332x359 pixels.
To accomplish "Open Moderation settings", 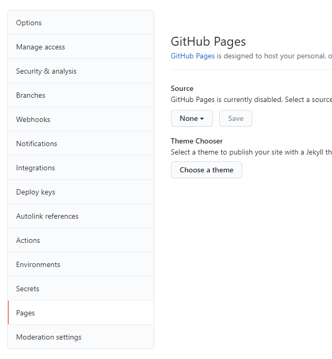I will [x=49, y=337].
